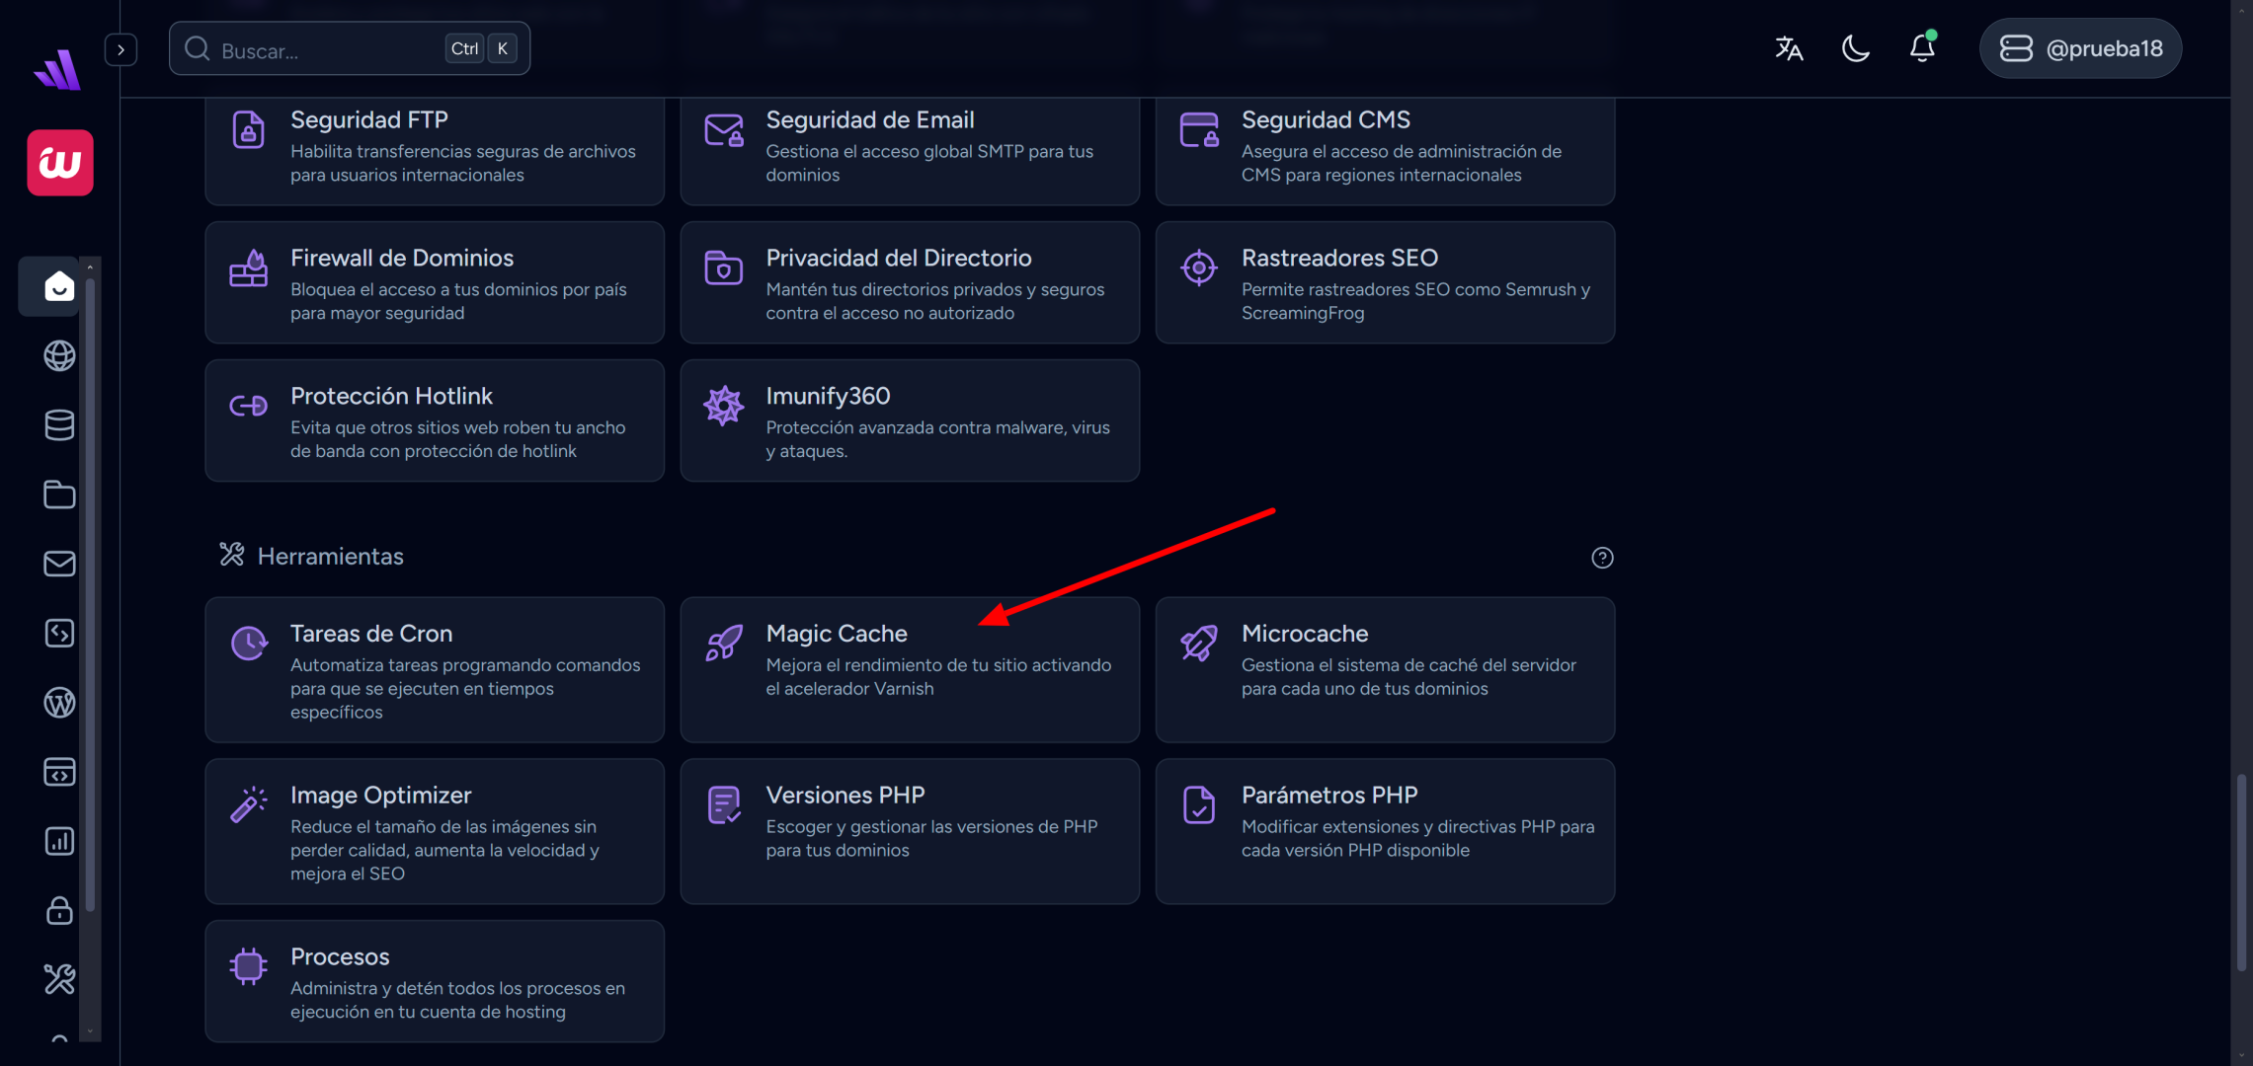Open the Versiones PHP card
The image size is (2253, 1066).
[x=909, y=830]
